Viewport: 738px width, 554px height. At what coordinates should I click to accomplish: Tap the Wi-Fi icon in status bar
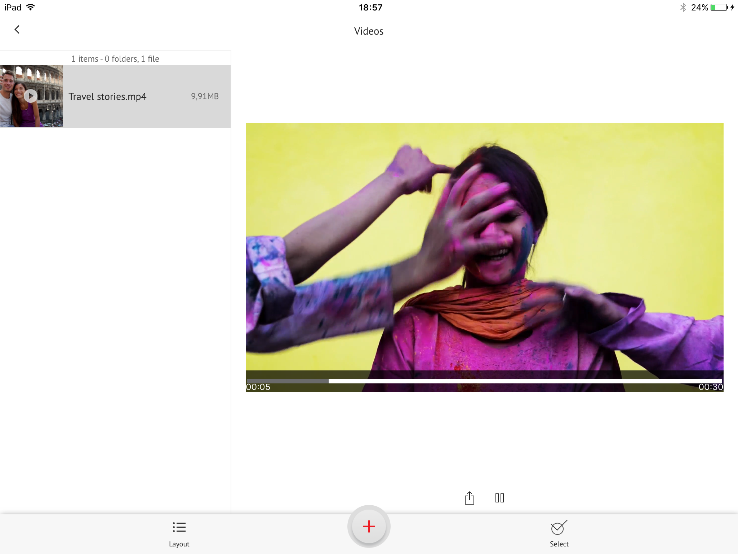(x=31, y=7)
